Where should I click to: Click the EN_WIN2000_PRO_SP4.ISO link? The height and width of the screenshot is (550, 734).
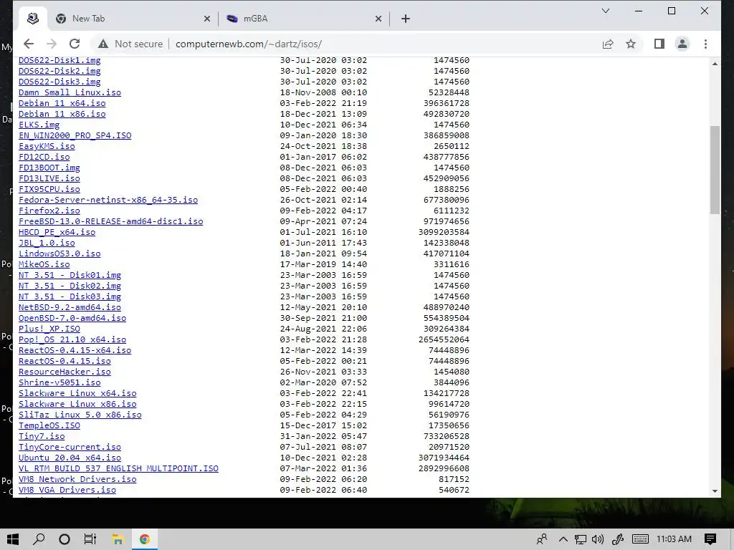(x=75, y=135)
